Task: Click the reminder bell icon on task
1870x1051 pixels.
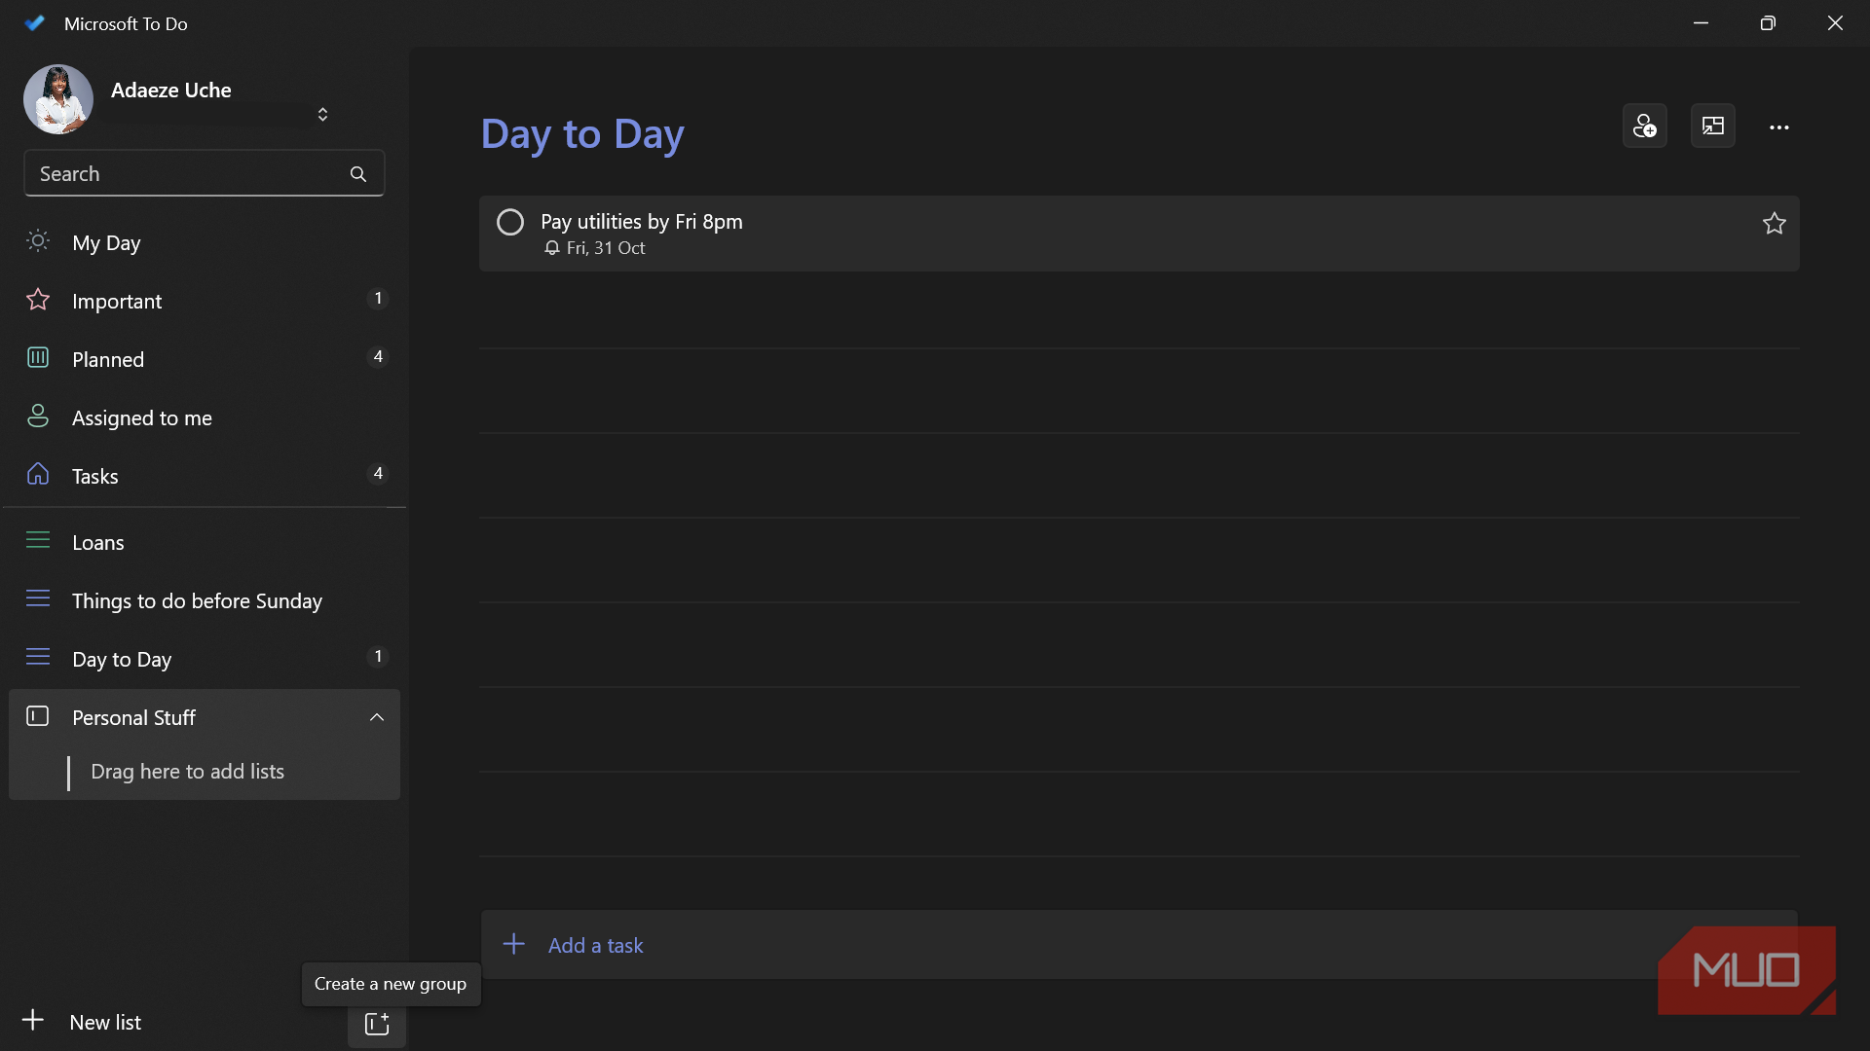Action: 552,248
